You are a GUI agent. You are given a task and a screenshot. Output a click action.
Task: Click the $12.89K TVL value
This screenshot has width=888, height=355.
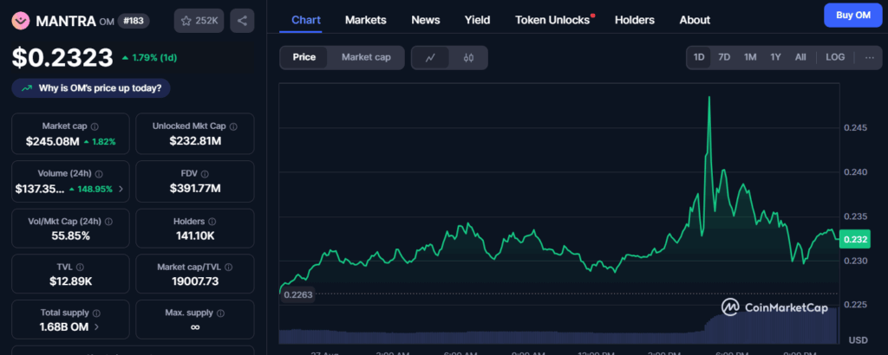click(71, 281)
